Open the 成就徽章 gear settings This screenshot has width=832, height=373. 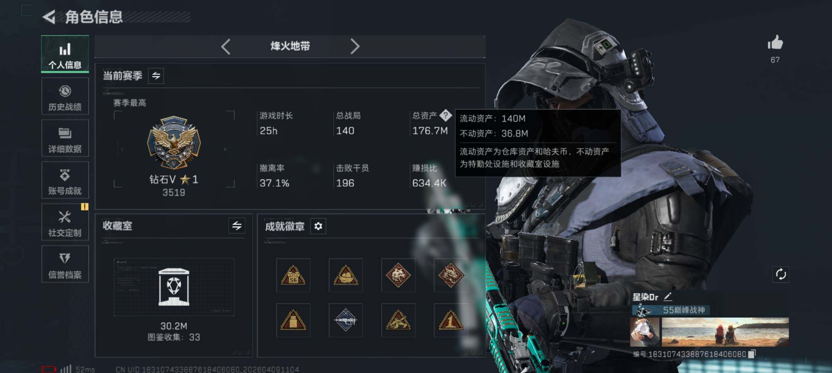[x=318, y=226]
